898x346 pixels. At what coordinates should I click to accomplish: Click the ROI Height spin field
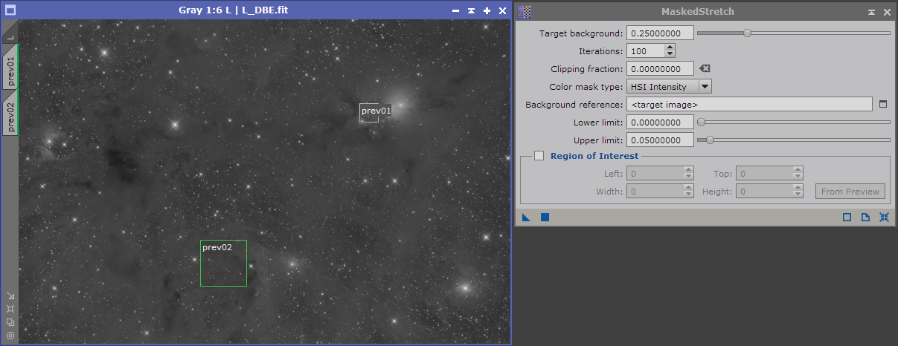coord(770,192)
